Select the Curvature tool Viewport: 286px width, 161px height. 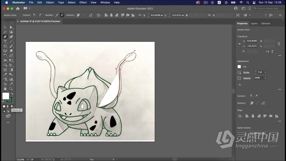[11, 37]
